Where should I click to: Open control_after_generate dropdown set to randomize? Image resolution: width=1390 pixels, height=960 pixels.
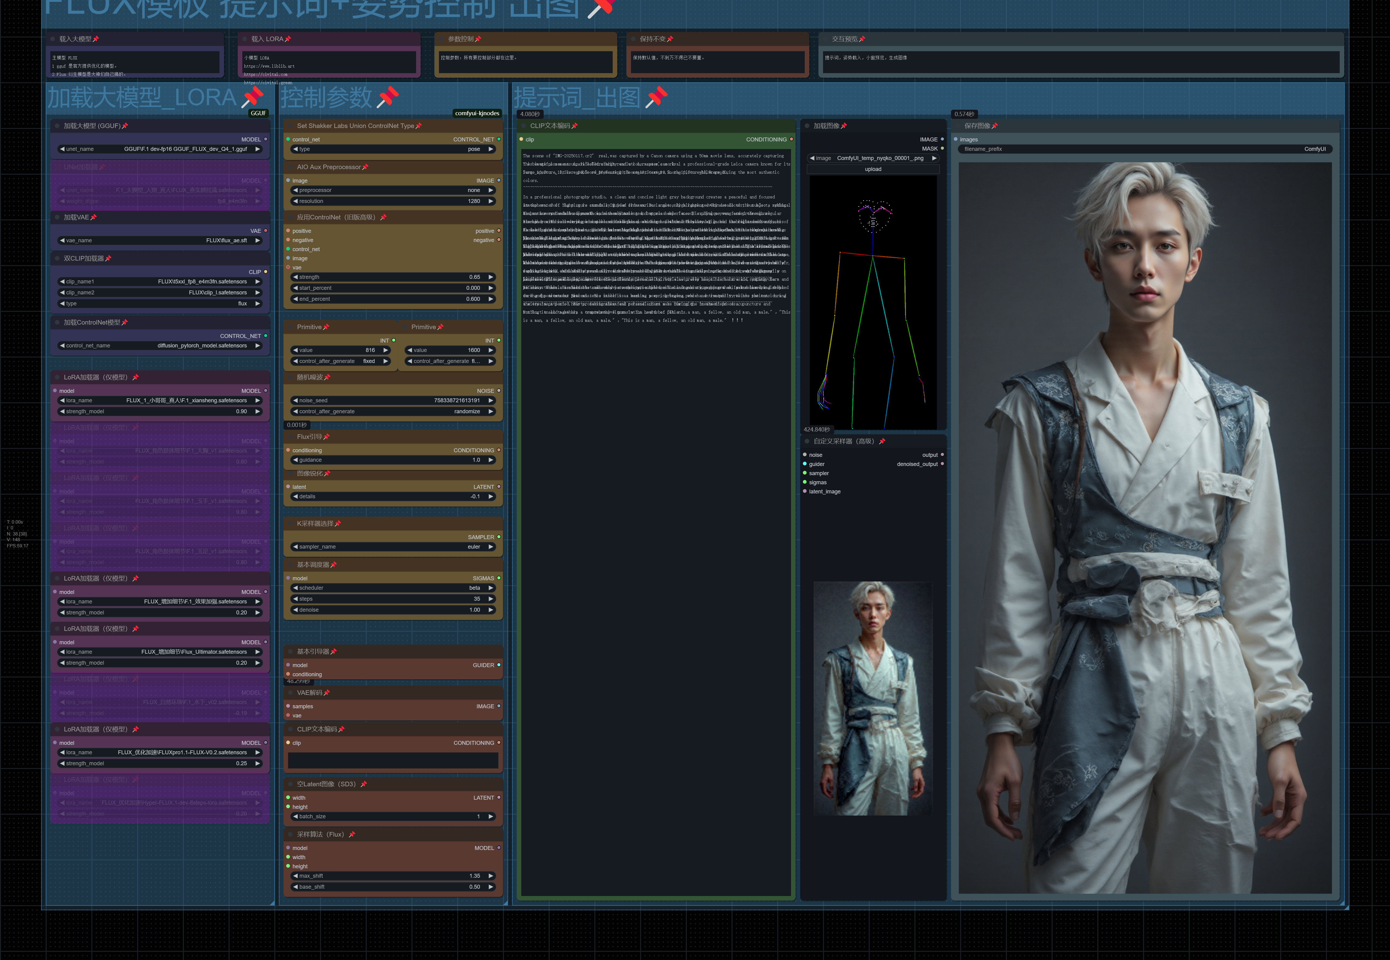tap(393, 411)
